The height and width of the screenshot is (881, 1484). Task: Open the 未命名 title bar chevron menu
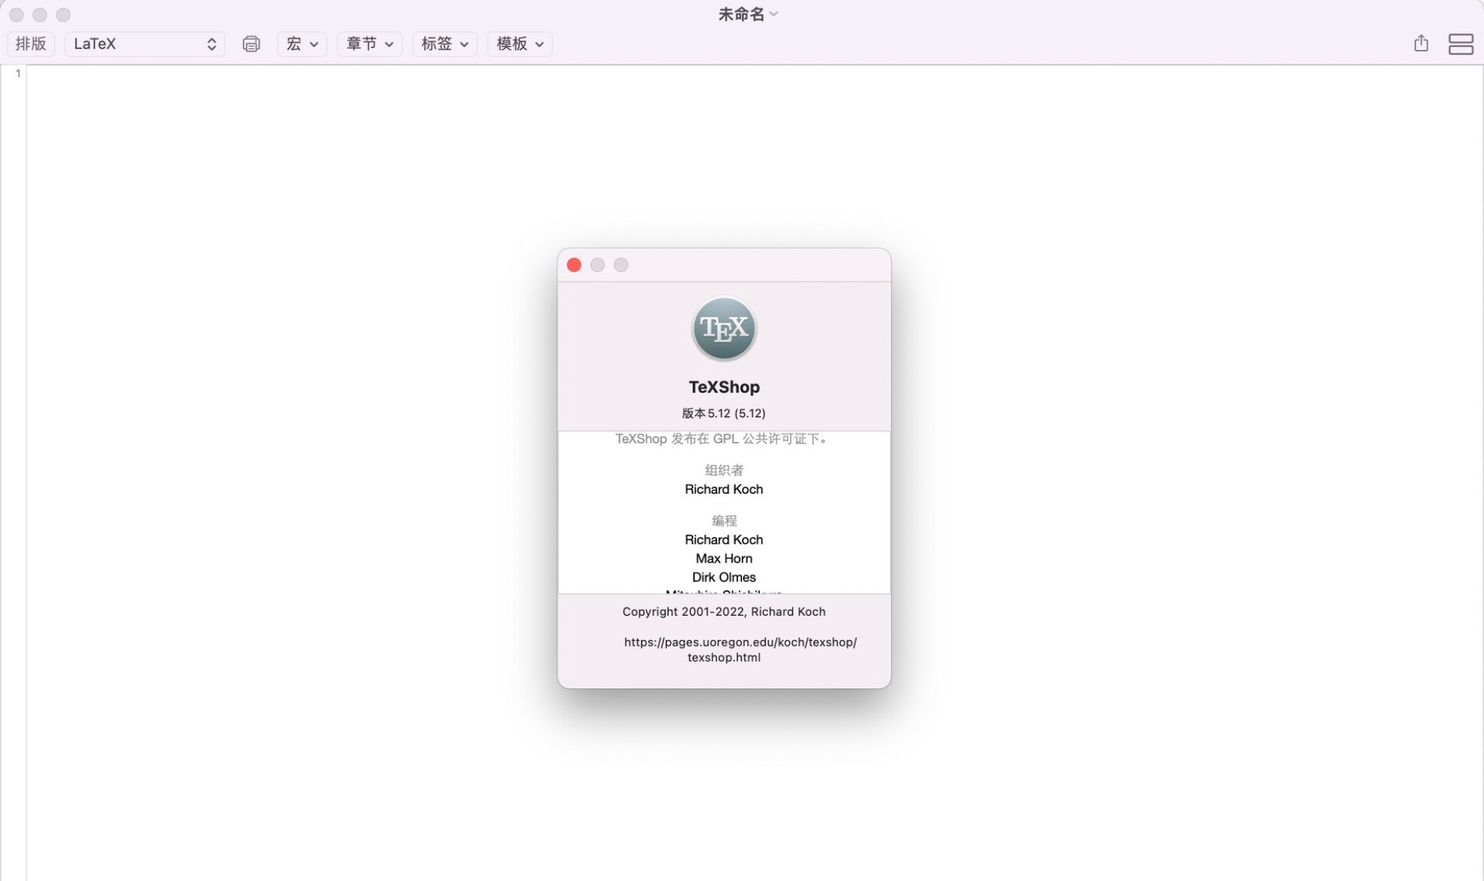pos(775,13)
